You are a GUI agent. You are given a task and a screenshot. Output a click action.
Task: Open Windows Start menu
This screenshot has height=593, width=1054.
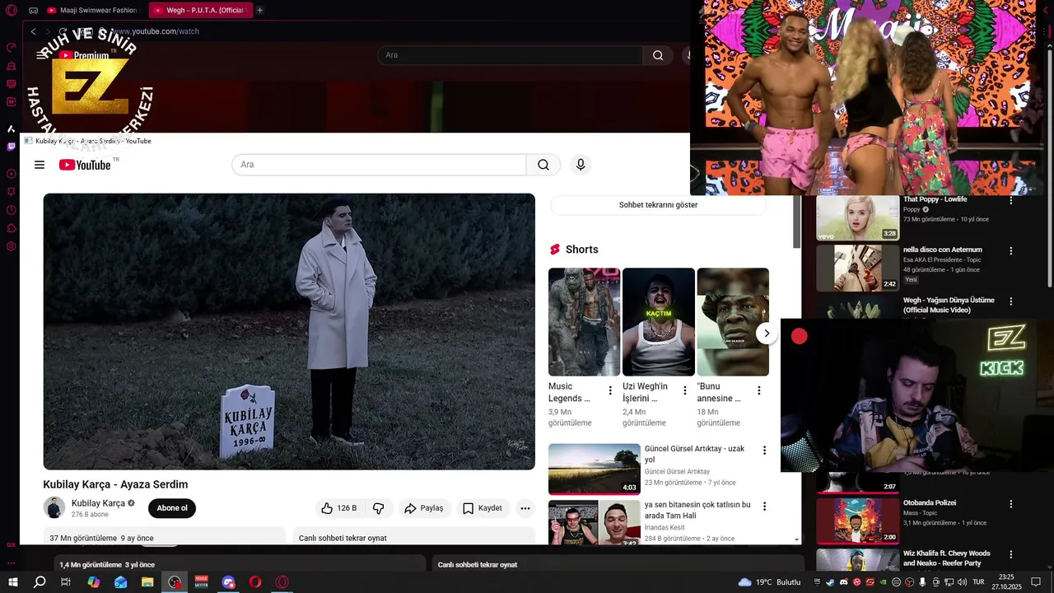click(x=13, y=582)
